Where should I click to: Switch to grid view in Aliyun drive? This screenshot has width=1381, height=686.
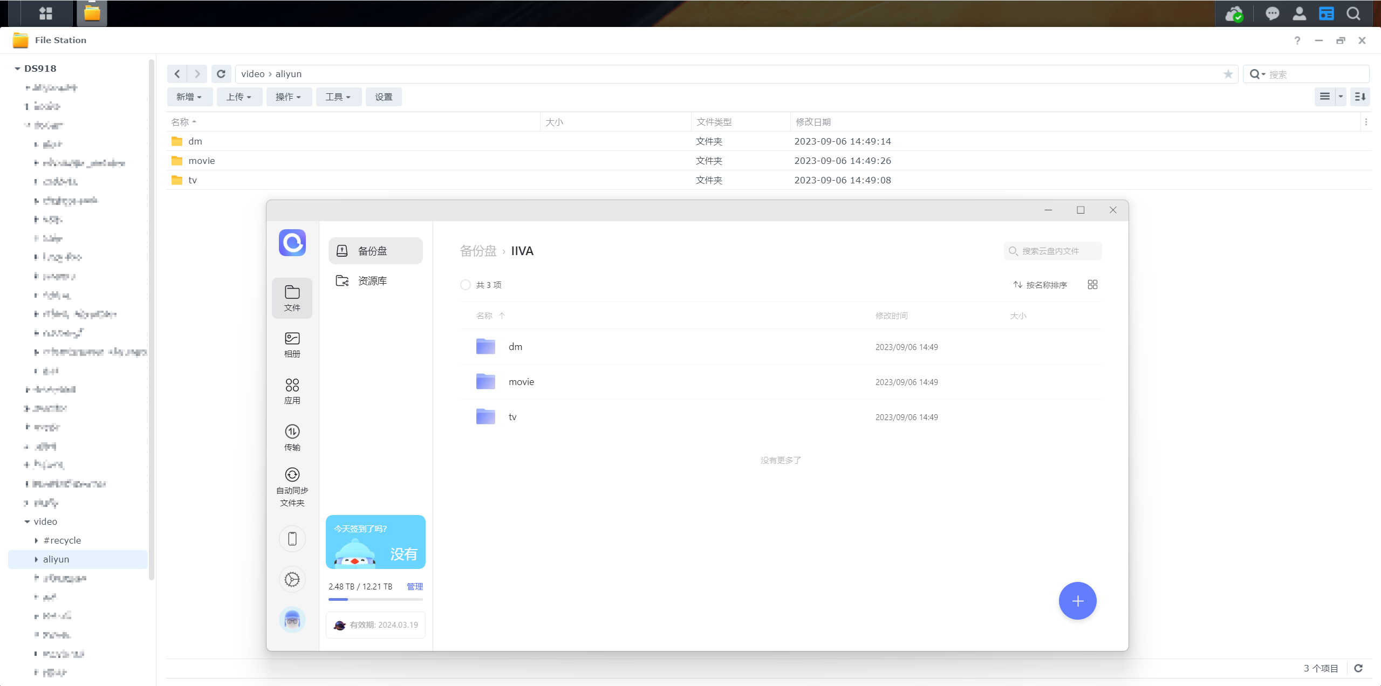click(1092, 285)
